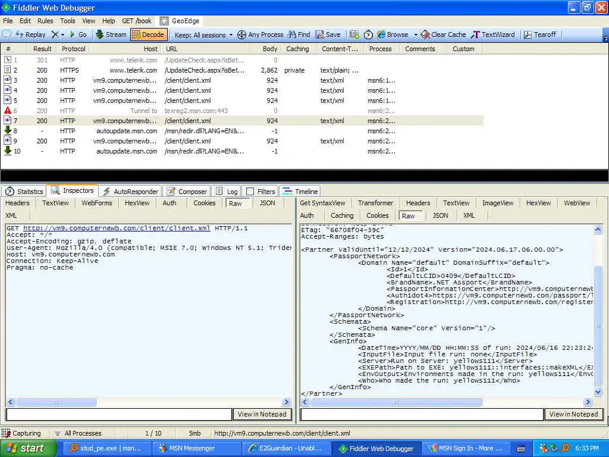Open the Keep: All sessions dropdown
The image size is (609, 457).
pyautogui.click(x=203, y=35)
